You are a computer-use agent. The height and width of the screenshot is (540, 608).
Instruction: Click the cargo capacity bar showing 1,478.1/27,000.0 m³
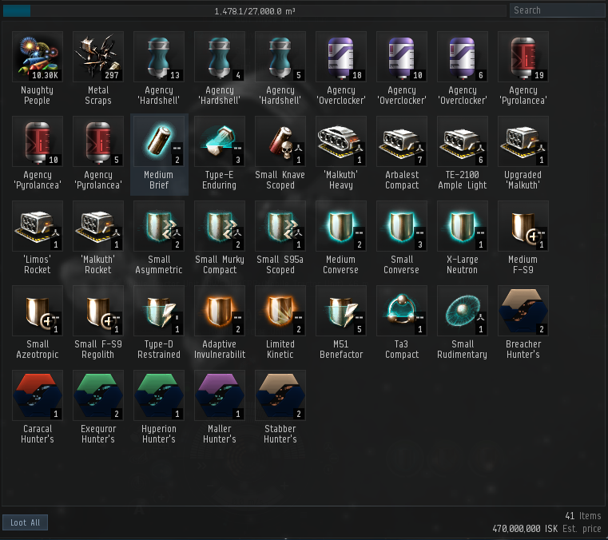coord(255,11)
